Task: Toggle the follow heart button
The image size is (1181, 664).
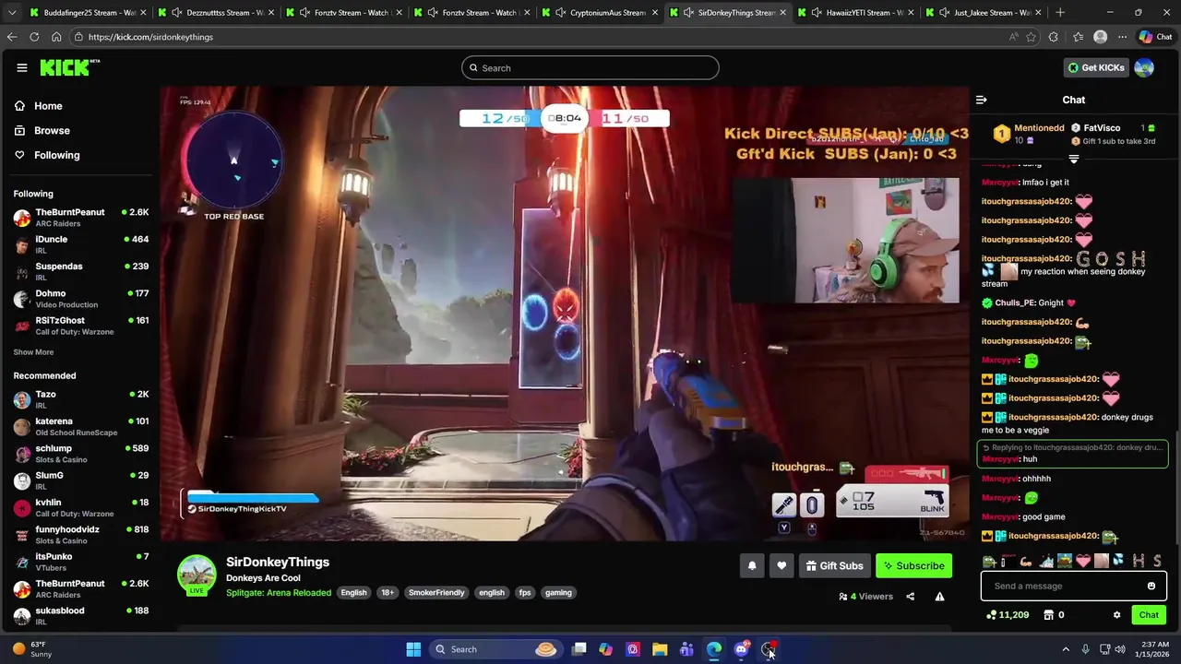Action: click(x=781, y=565)
